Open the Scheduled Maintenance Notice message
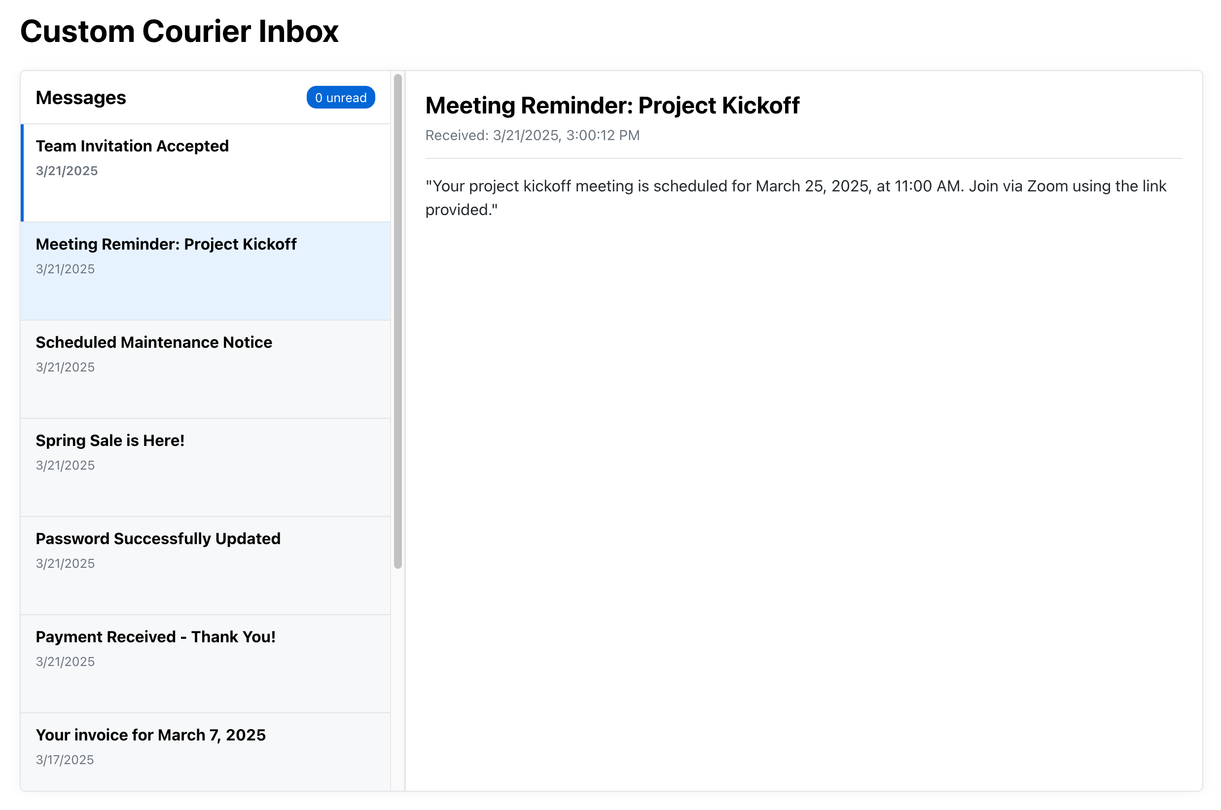 tap(153, 342)
